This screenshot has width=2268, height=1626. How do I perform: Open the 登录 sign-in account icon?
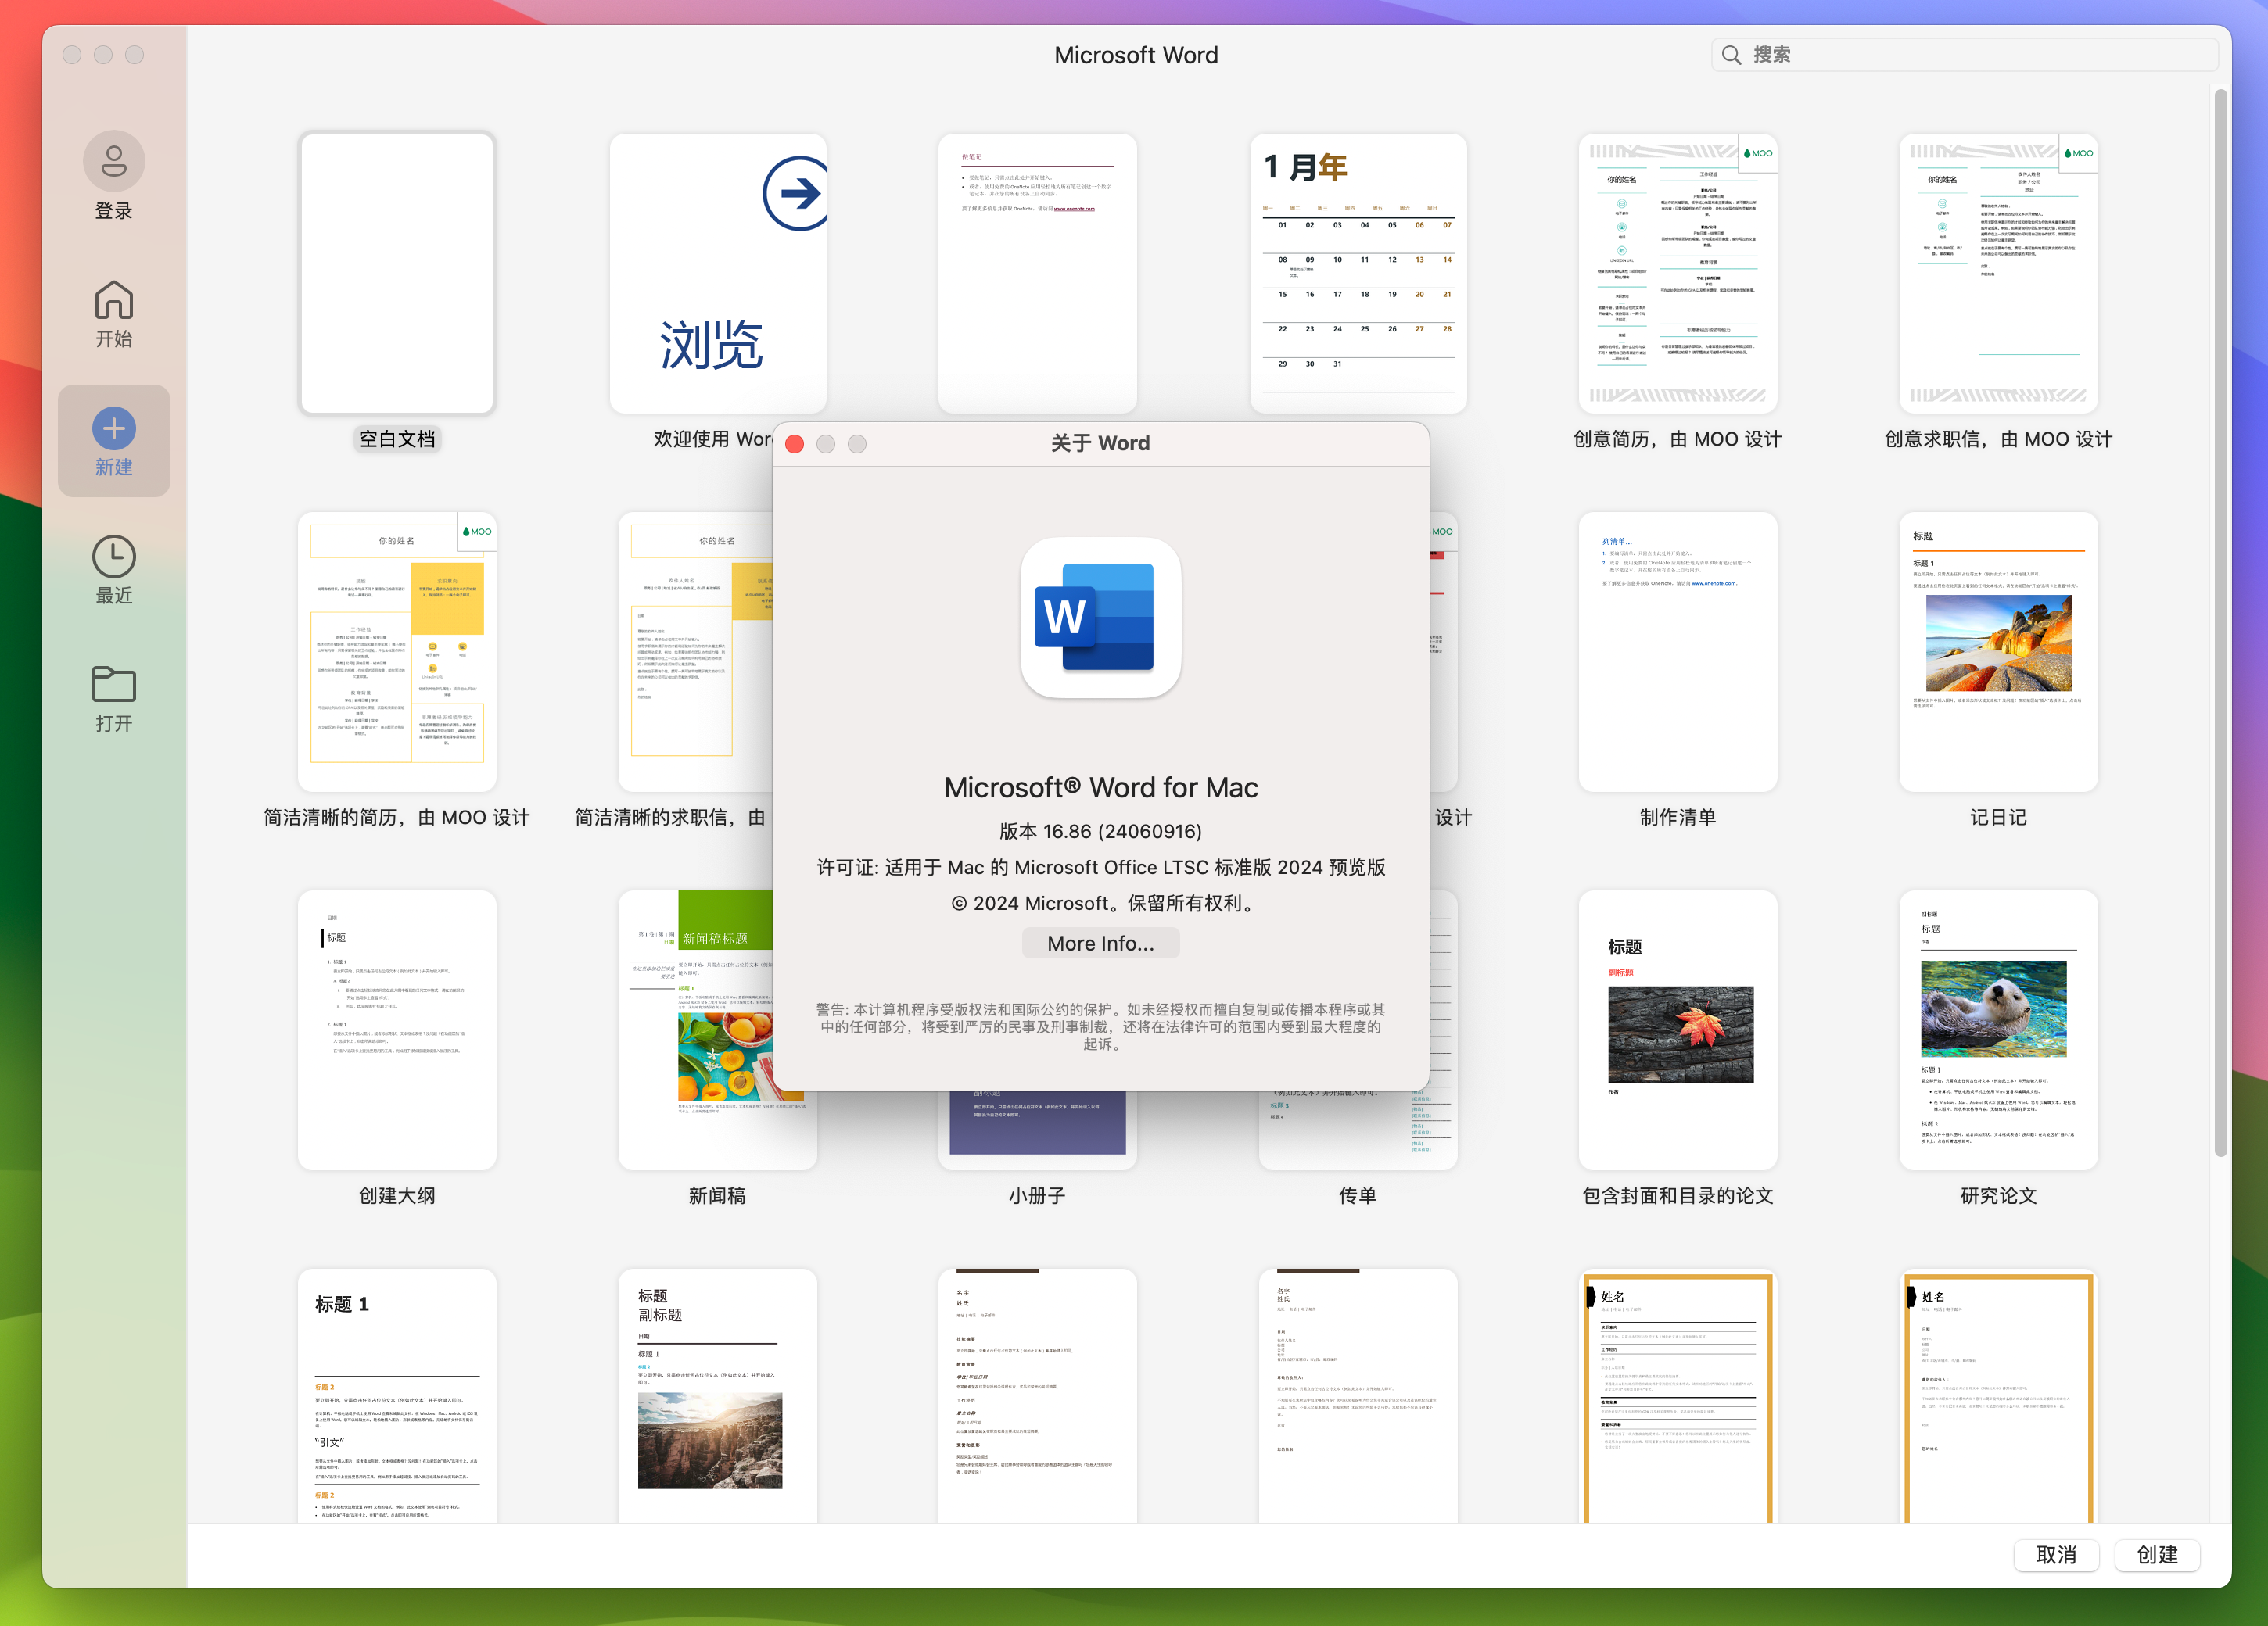pos(114,161)
